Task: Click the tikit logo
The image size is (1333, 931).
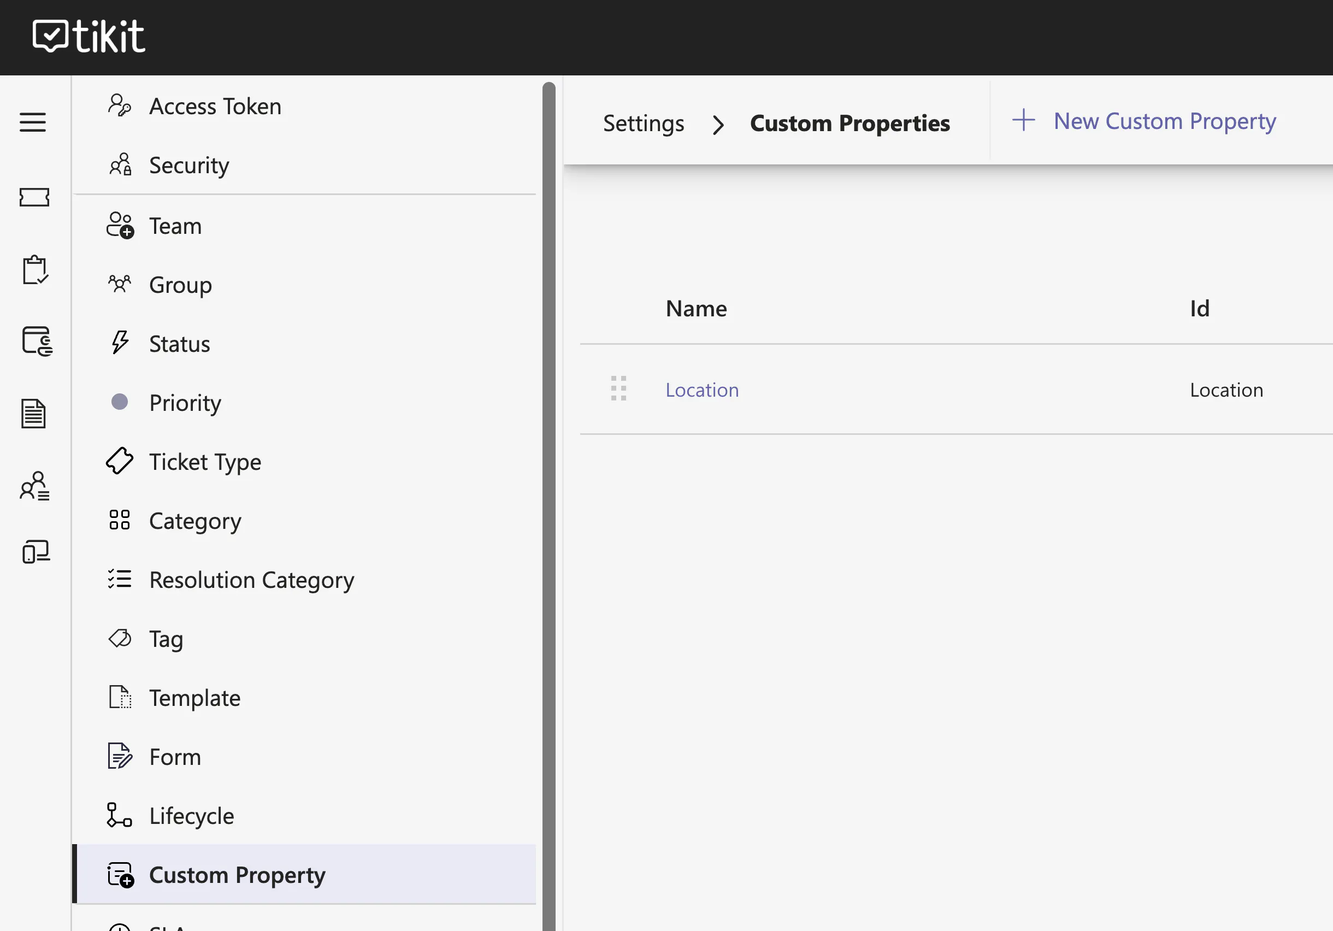Action: 89,36
